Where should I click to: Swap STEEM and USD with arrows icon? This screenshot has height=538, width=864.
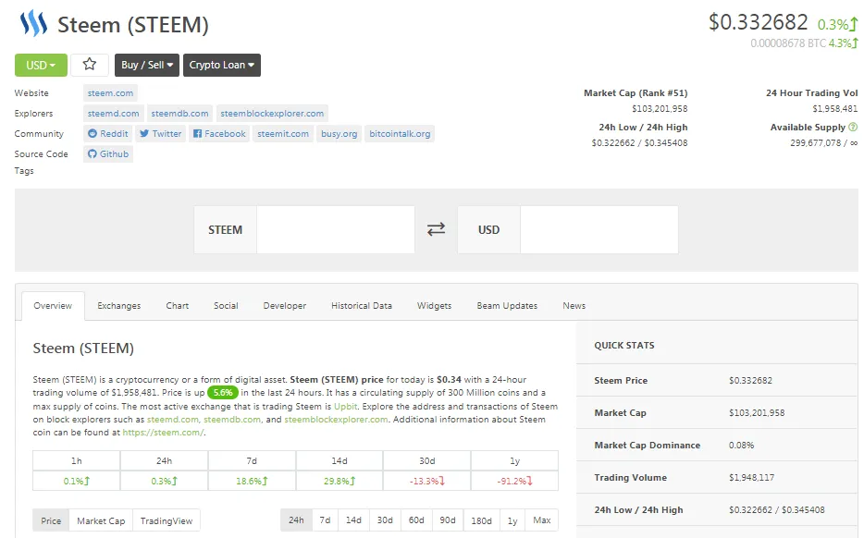[x=436, y=229]
